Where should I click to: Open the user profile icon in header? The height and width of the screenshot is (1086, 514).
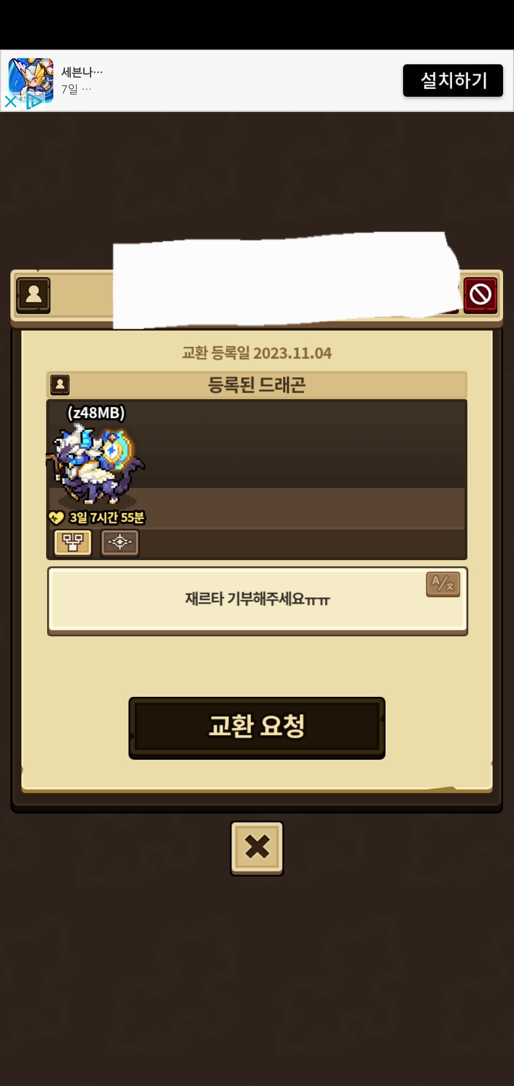tap(33, 295)
